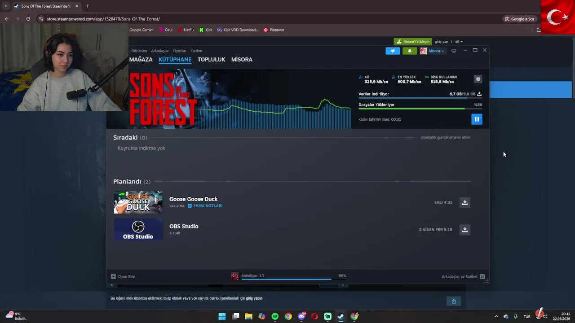Open Kick VOD Download bookmark
This screenshot has height=323, width=575.
(x=238, y=30)
